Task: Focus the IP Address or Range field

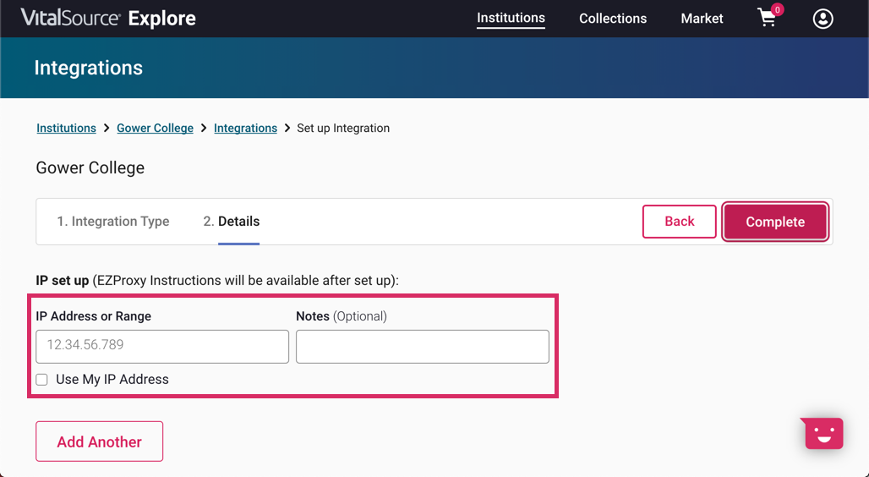Action: 162,346
